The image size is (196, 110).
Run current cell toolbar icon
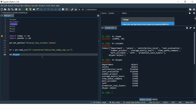[x=27, y=9]
